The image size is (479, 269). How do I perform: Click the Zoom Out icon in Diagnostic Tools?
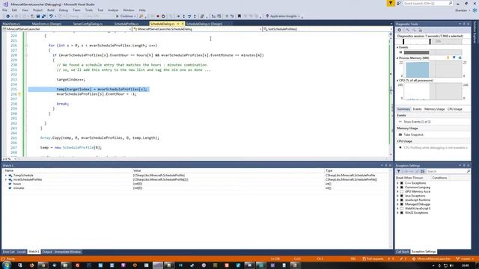coord(414,30)
